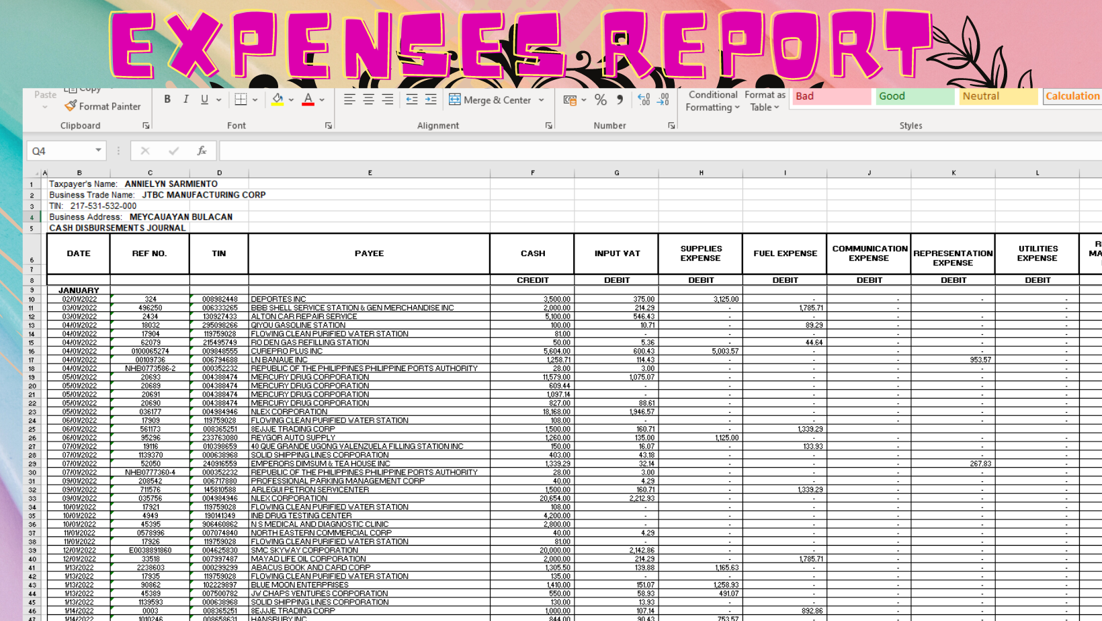Expand the Underline style dropdown arrow

point(219,100)
